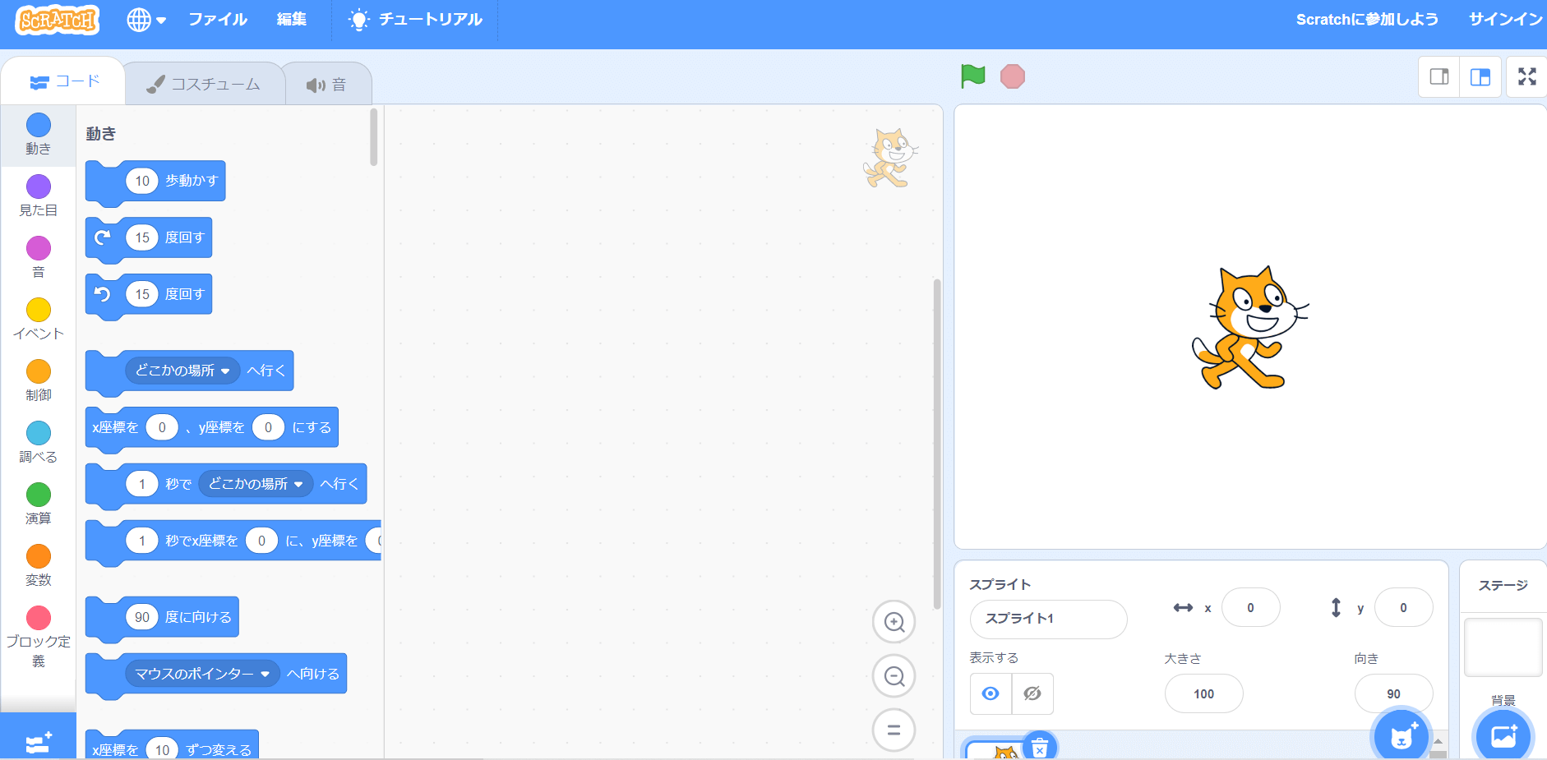Open マウスのポインター dropdown in へ向ける block
The height and width of the screenshot is (760, 1547).
[202, 674]
